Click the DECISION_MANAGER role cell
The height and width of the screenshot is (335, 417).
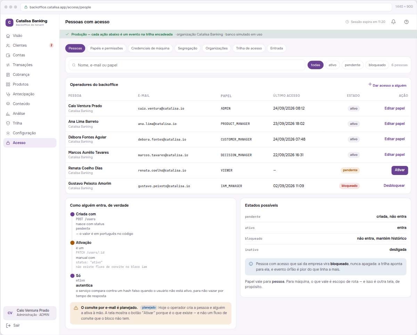(236, 155)
